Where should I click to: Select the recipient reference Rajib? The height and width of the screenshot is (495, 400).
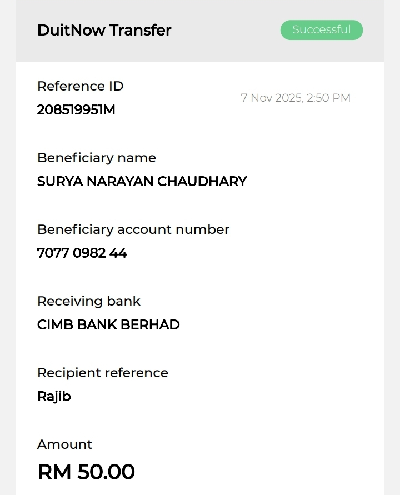click(54, 397)
